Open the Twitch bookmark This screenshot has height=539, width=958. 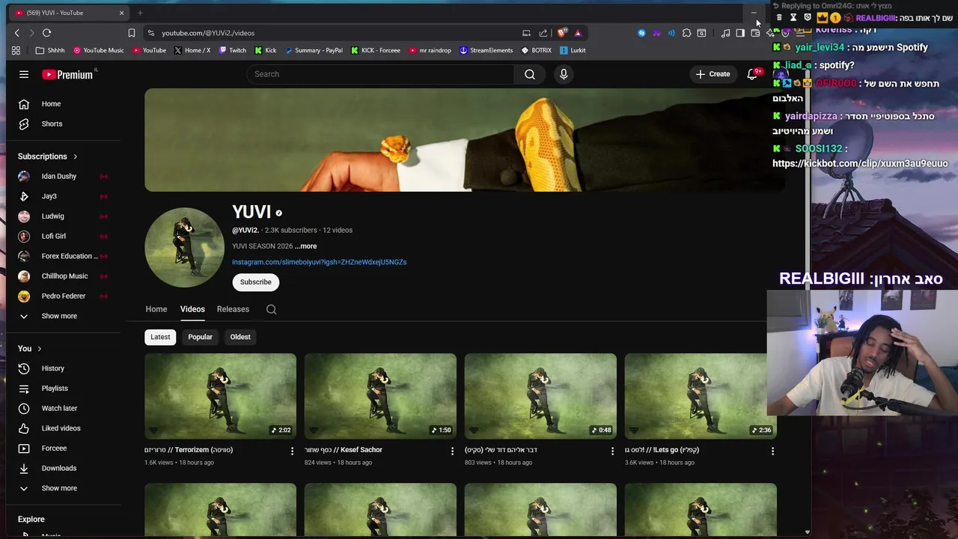232,50
